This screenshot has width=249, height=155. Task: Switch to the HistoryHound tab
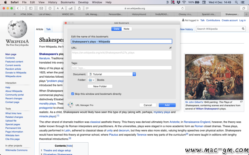click(x=139, y=14)
